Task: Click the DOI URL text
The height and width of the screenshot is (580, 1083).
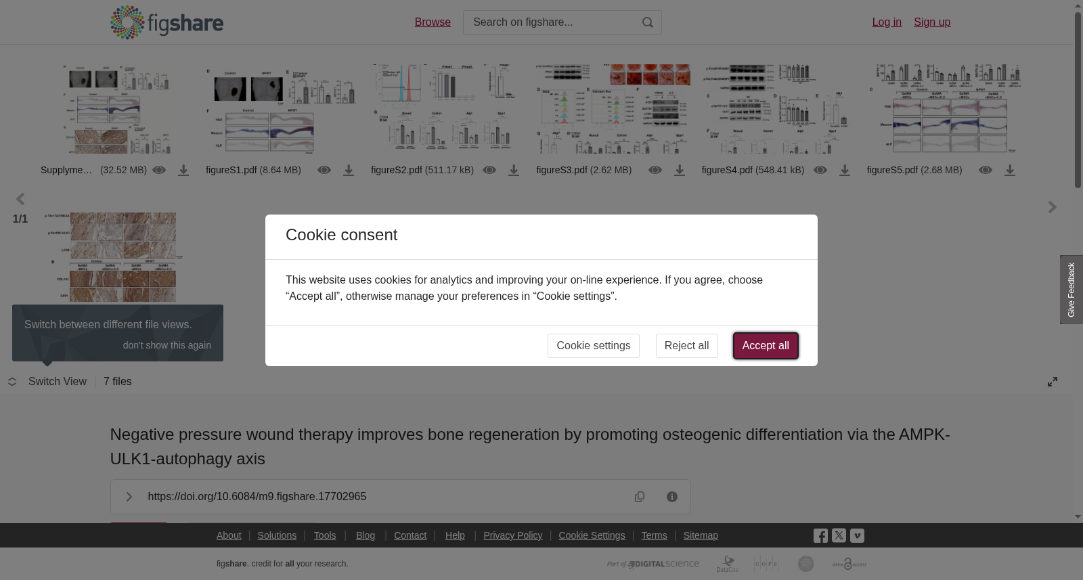Action: coord(257,497)
